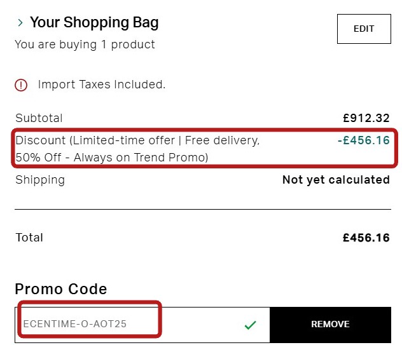Remove the applied promo code

coord(330,324)
